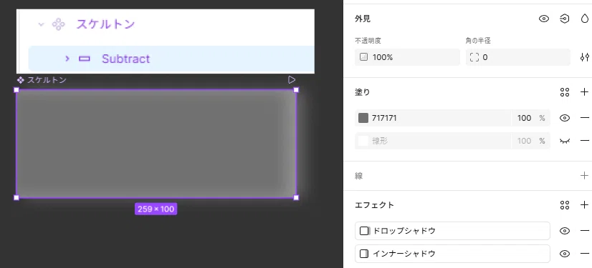Select the スケルトン layer row
The image size is (592, 268).
166,24
